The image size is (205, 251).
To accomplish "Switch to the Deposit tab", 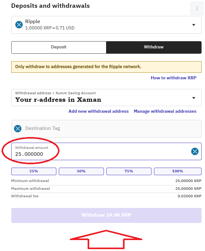I will coord(59,47).
